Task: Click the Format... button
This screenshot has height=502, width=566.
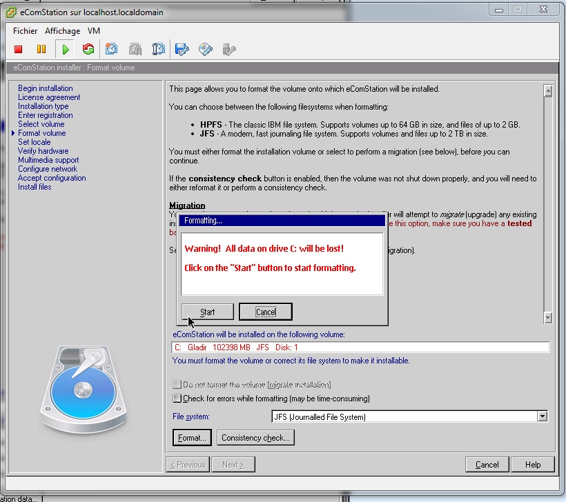Action: 192,438
